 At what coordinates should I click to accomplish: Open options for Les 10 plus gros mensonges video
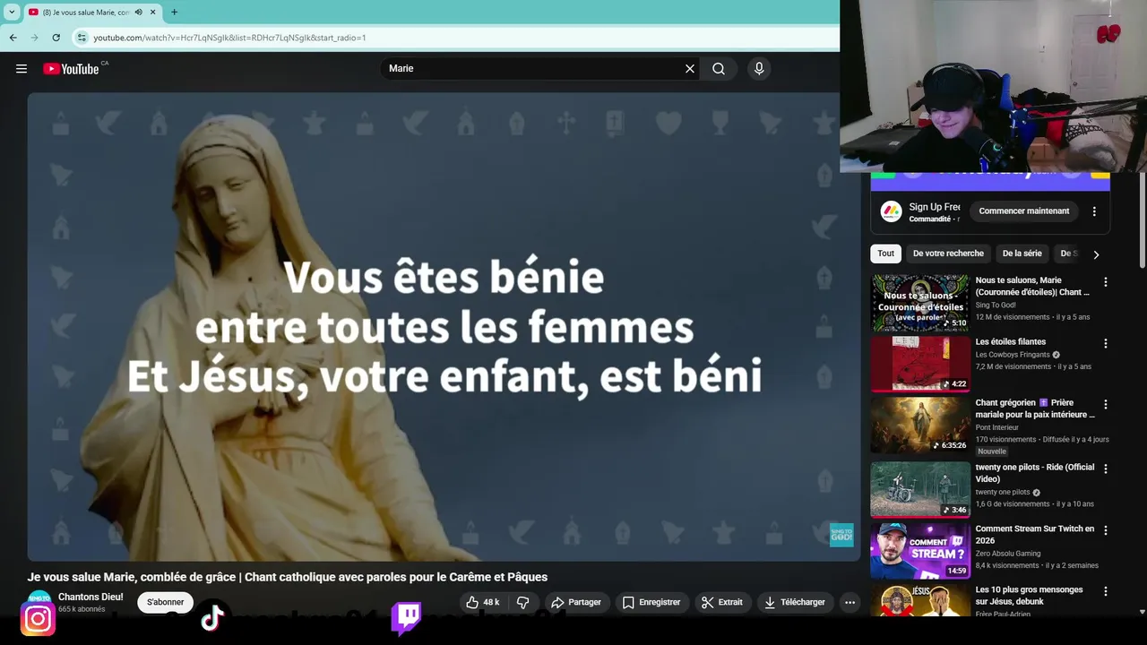pyautogui.click(x=1105, y=591)
